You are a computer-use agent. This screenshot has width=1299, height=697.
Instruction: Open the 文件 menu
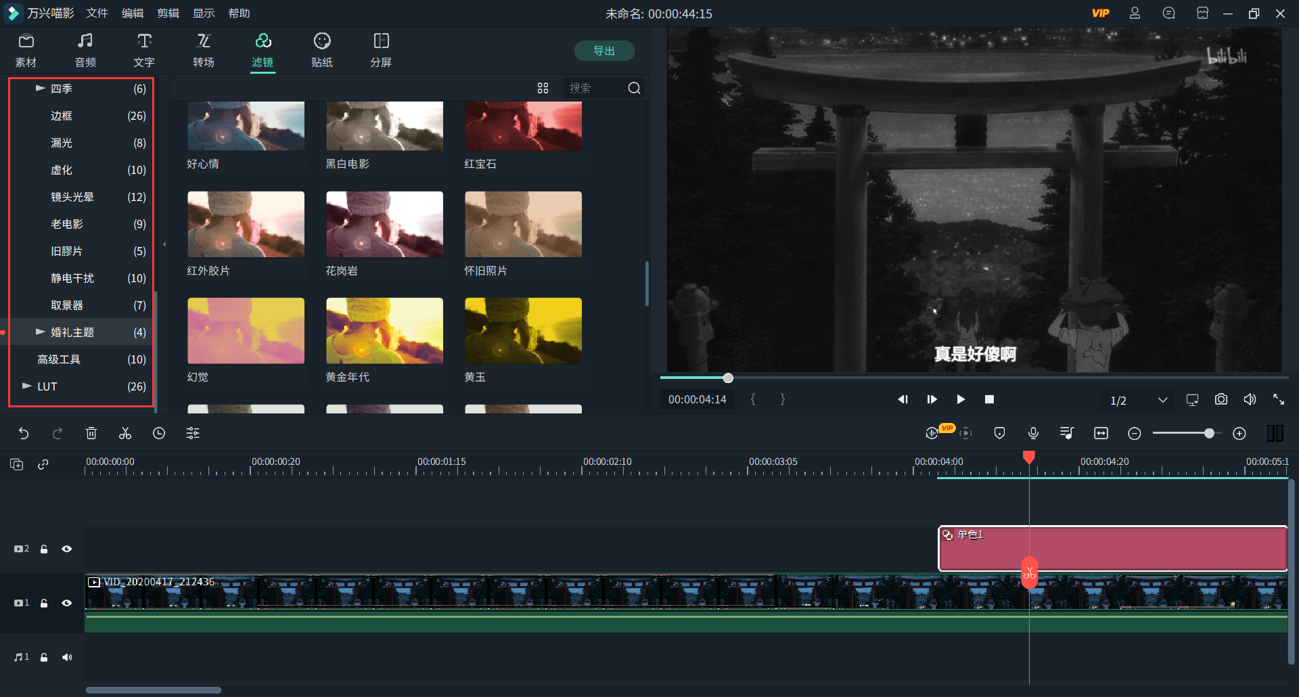[97, 14]
